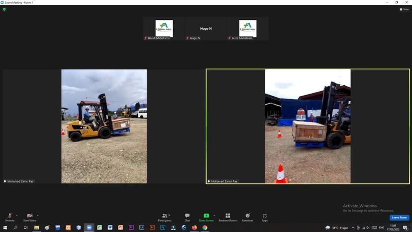Image resolution: width=412 pixels, height=232 pixels.
Task: Open the View layout menu
Action: (x=404, y=9)
